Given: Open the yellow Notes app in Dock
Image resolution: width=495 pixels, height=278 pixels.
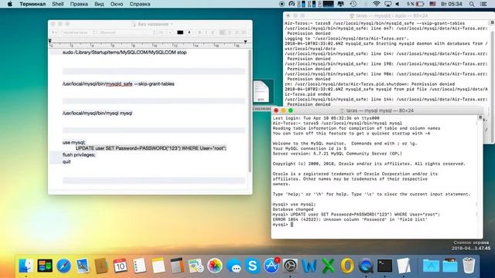Looking at the screenshot, I should 158,266.
